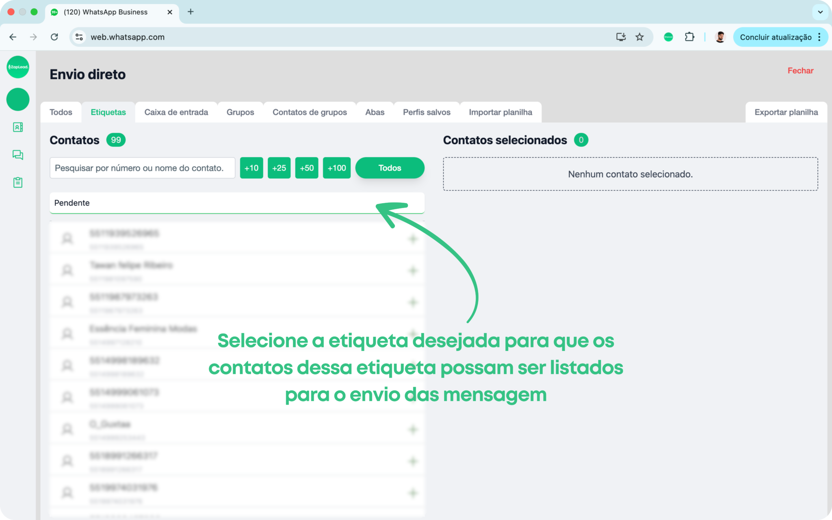Click the green ZapLead extension icon in toolbar
The image size is (832, 520).
(668, 37)
